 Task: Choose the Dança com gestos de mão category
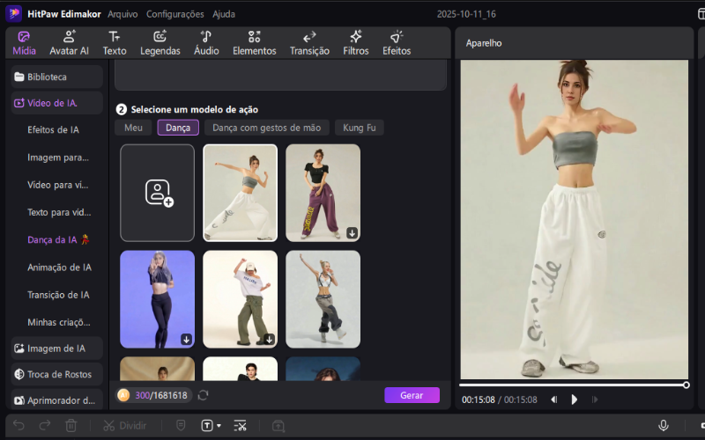point(266,128)
